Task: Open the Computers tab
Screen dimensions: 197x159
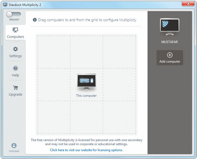Action: [15, 33]
